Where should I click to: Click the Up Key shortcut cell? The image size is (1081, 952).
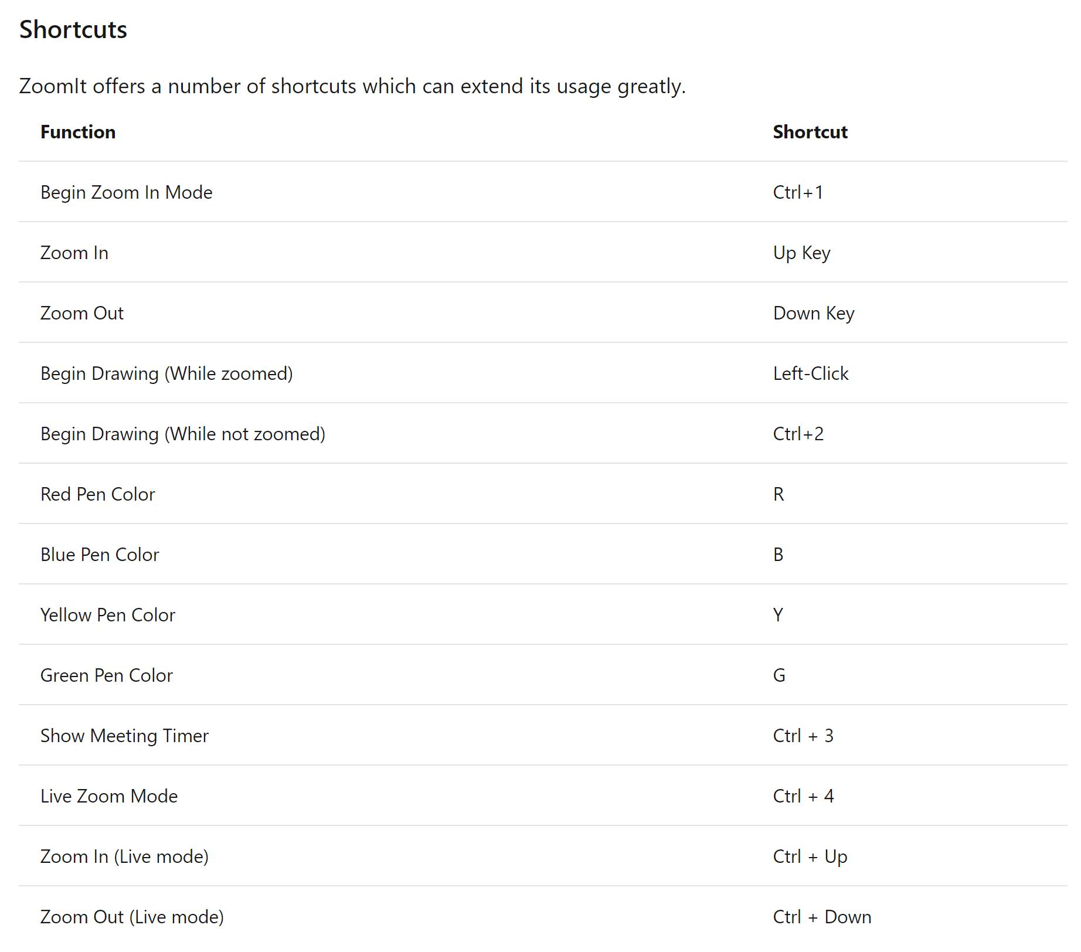(801, 253)
